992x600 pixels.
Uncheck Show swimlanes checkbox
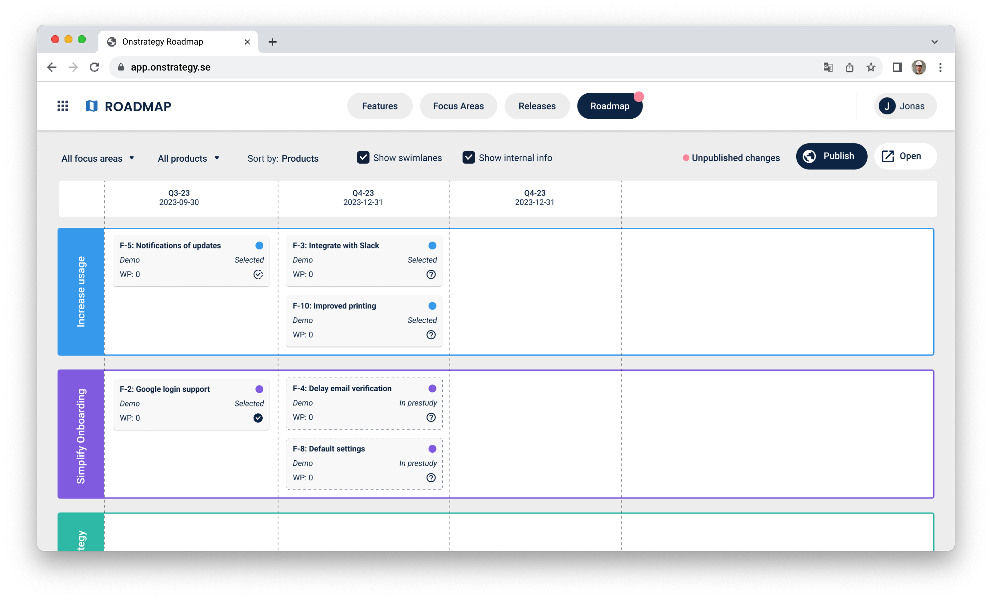click(363, 157)
